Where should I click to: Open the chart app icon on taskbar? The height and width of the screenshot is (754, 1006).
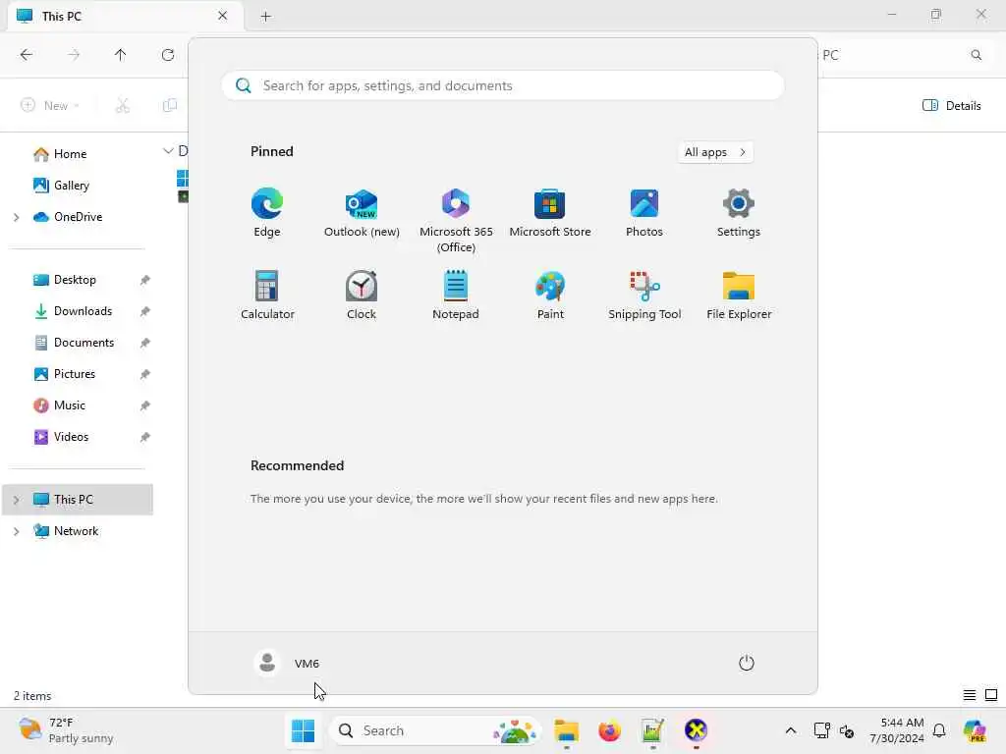[x=652, y=730]
